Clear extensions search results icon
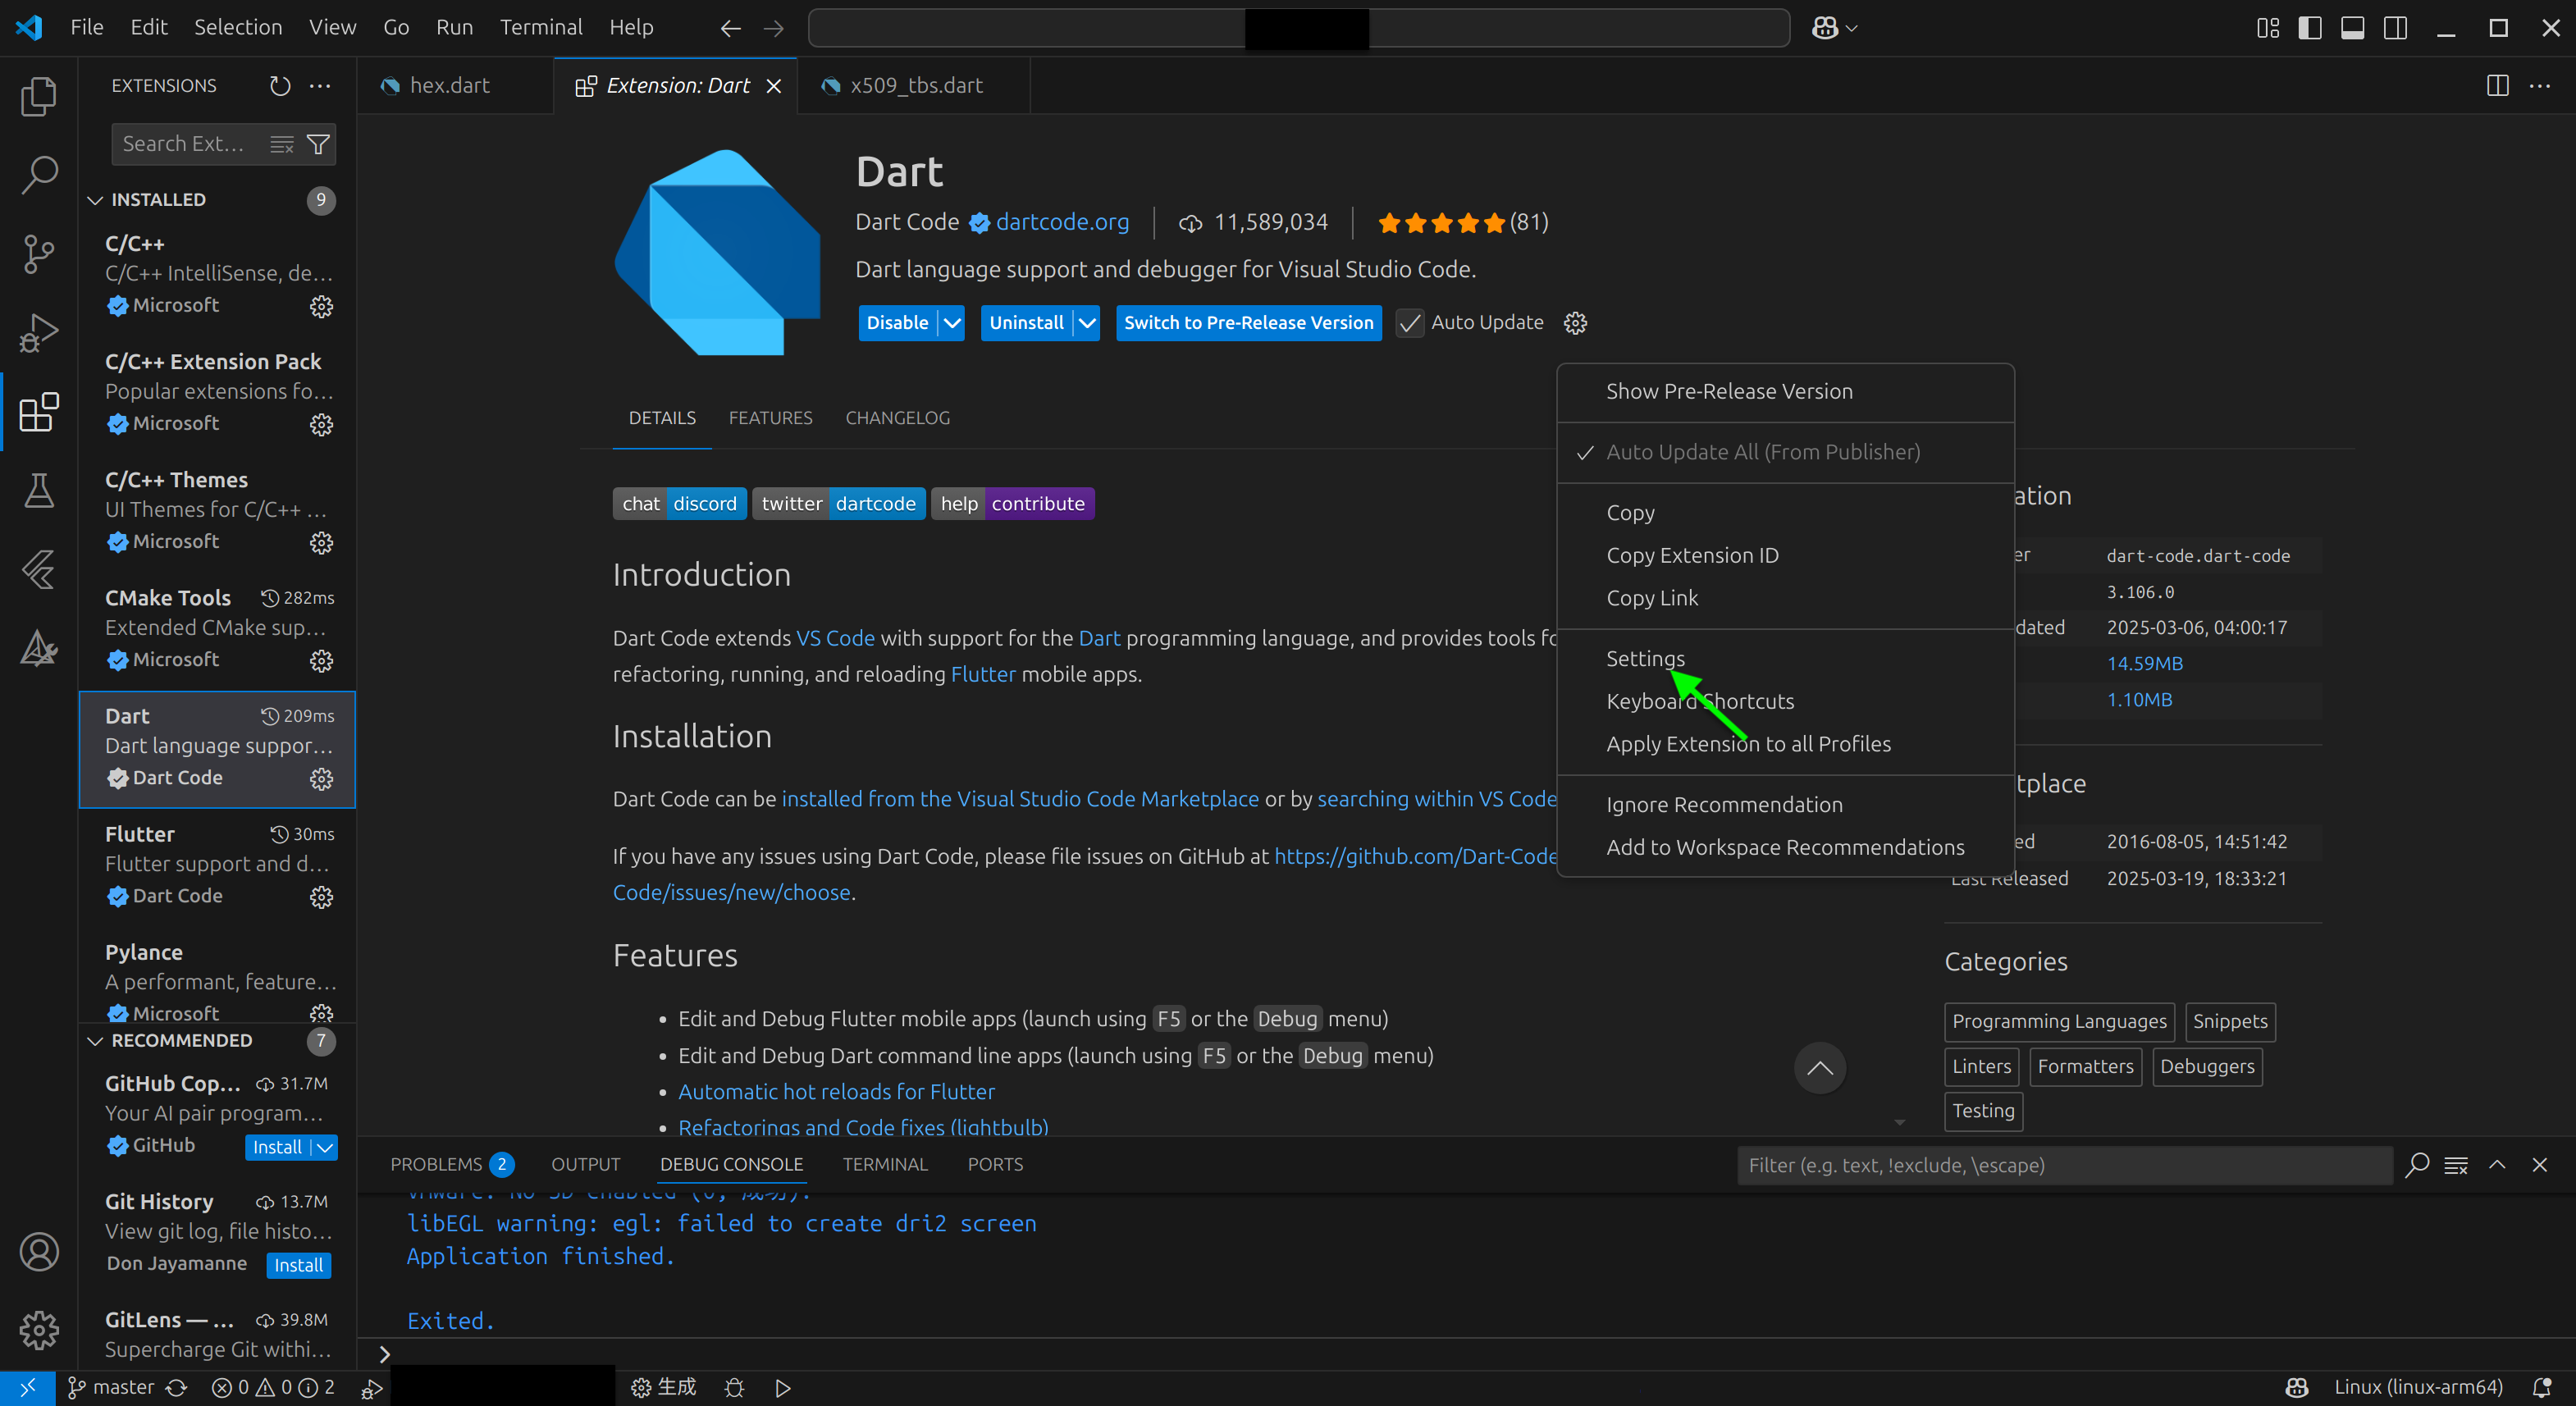Screen dimensions: 2576x1406 point(282,145)
